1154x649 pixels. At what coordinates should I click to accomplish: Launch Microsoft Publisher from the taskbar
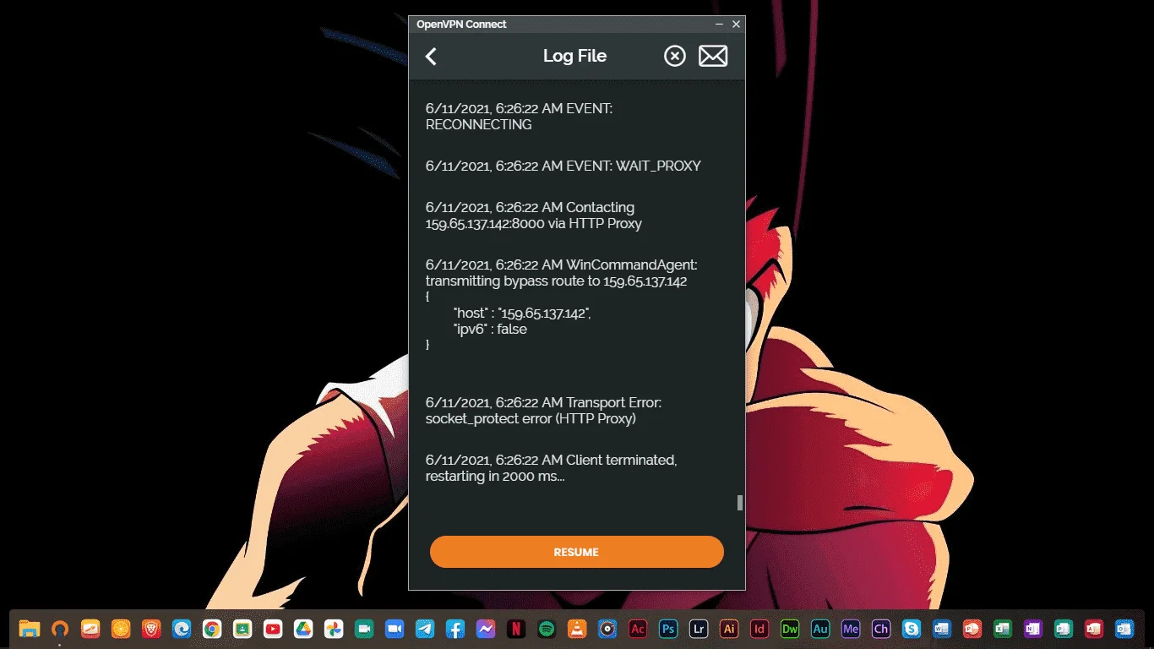pyautogui.click(x=1064, y=629)
